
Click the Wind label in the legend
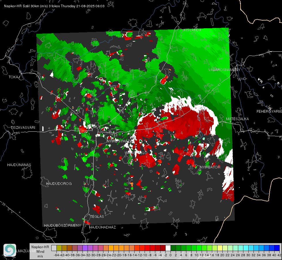40,252
